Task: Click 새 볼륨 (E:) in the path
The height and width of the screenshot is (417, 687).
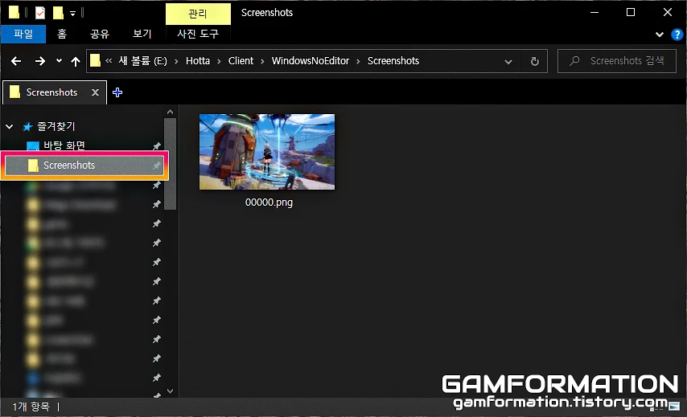Action: click(x=143, y=61)
